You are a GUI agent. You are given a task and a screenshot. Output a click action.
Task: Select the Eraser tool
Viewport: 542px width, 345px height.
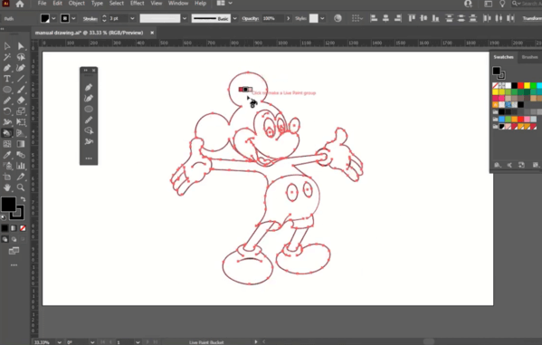[x=21, y=101]
